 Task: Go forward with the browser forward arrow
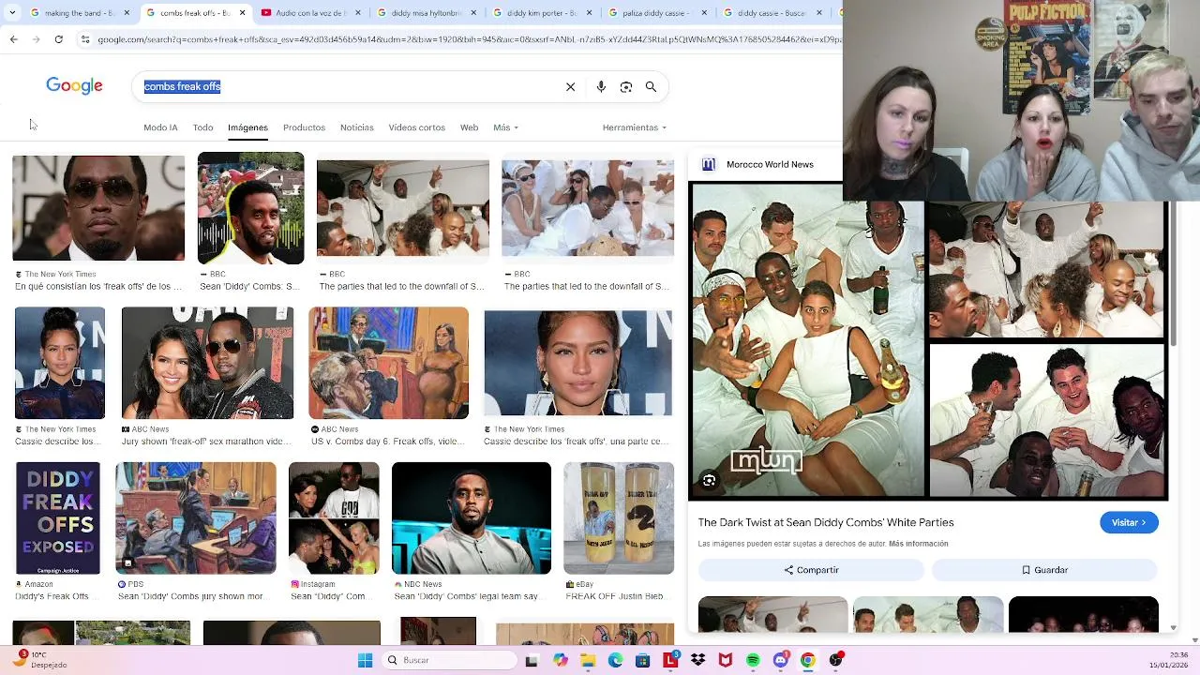pyautogui.click(x=36, y=39)
